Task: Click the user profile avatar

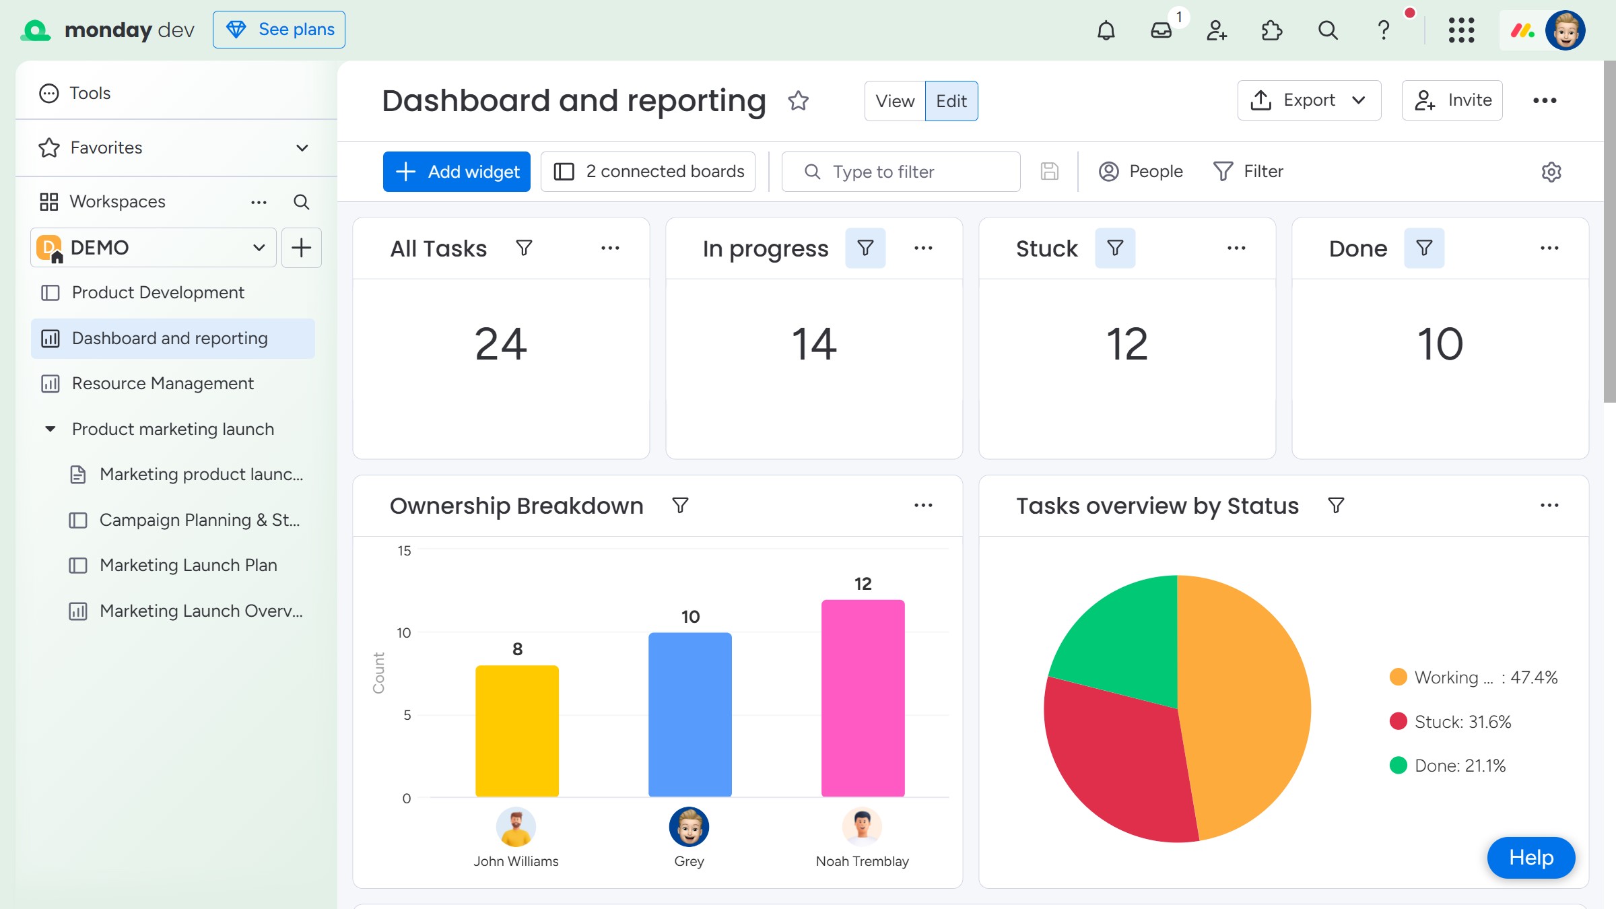Action: click(1565, 30)
